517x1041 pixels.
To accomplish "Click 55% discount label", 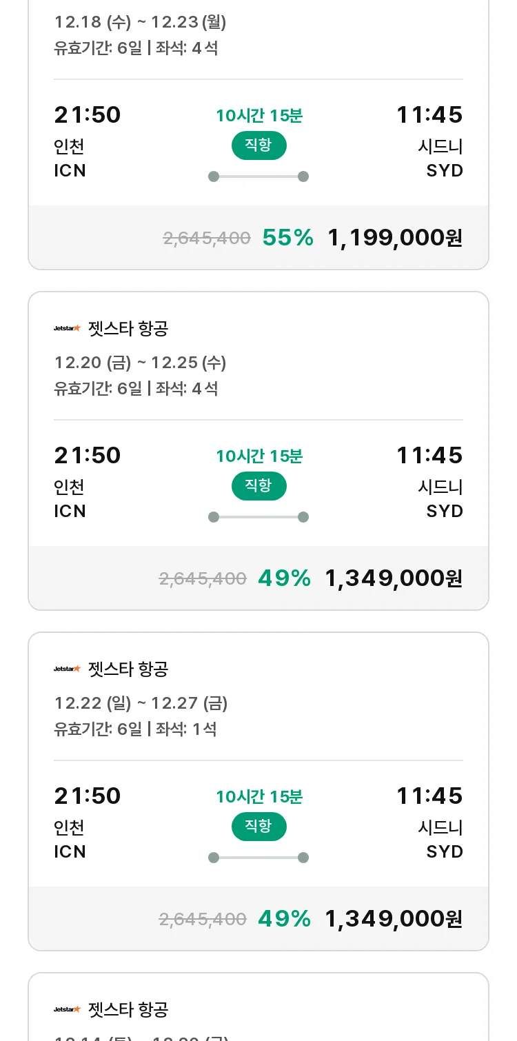I will tap(288, 237).
